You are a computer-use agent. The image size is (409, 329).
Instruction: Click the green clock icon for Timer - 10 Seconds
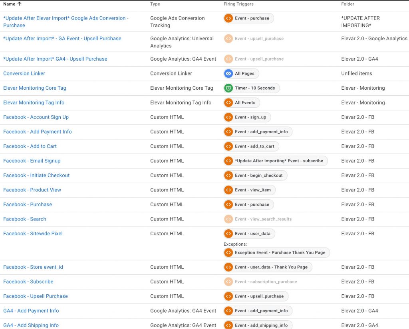click(228, 88)
